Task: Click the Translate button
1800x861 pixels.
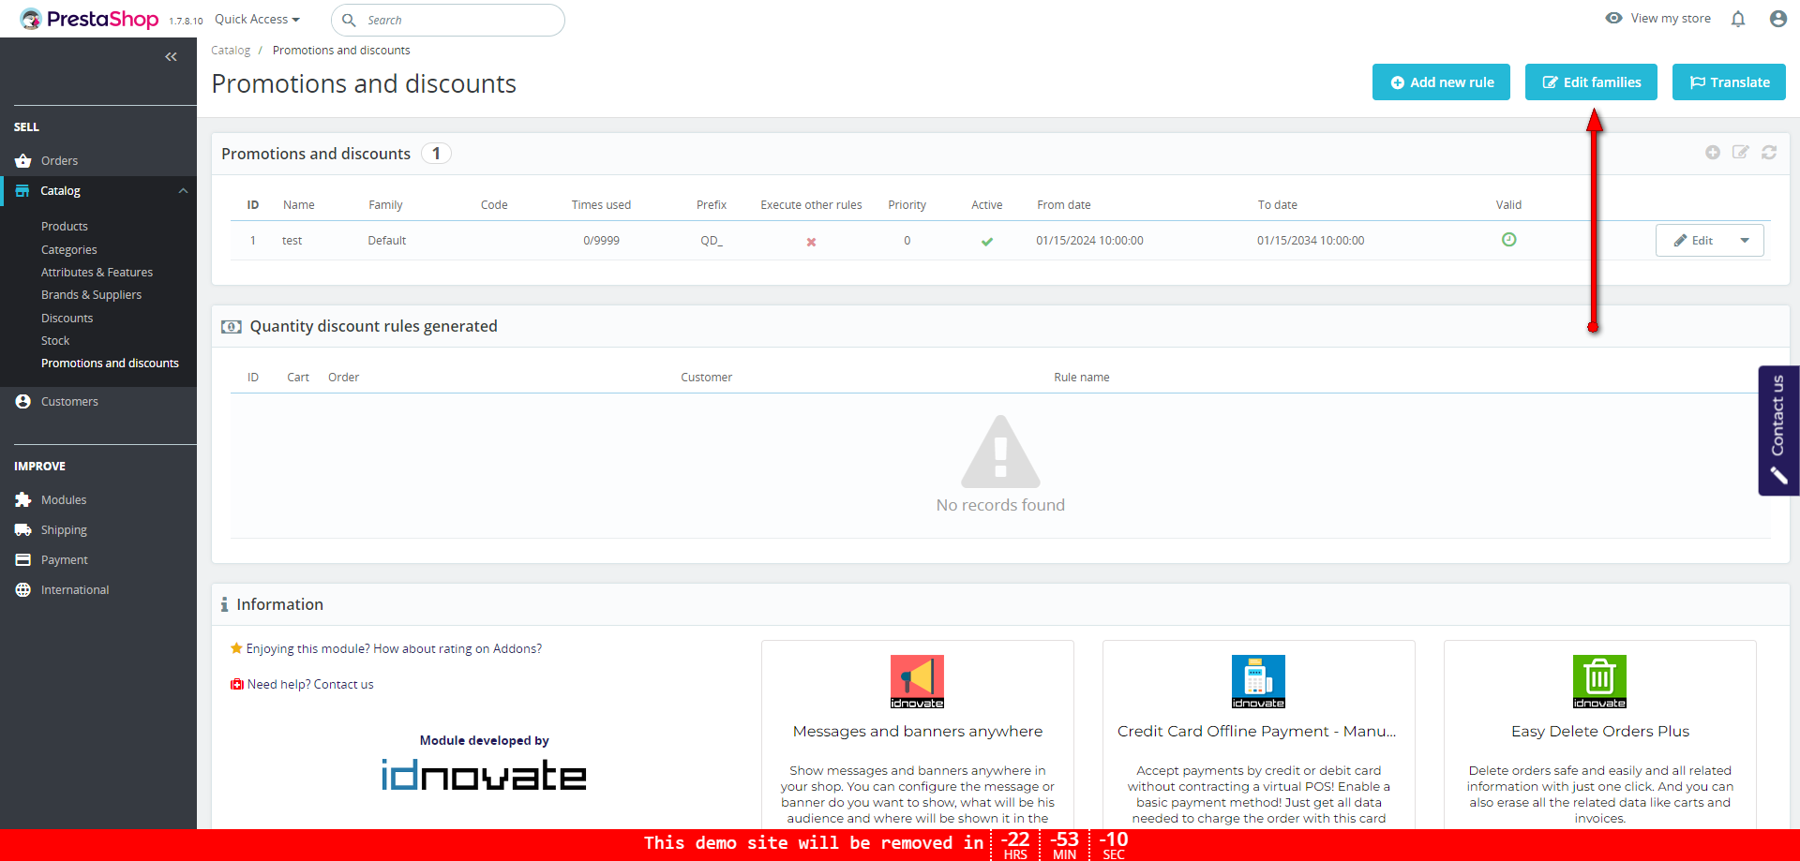Action: tap(1729, 82)
